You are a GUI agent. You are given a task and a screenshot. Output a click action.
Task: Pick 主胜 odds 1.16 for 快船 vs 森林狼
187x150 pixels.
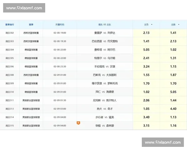point(173,126)
